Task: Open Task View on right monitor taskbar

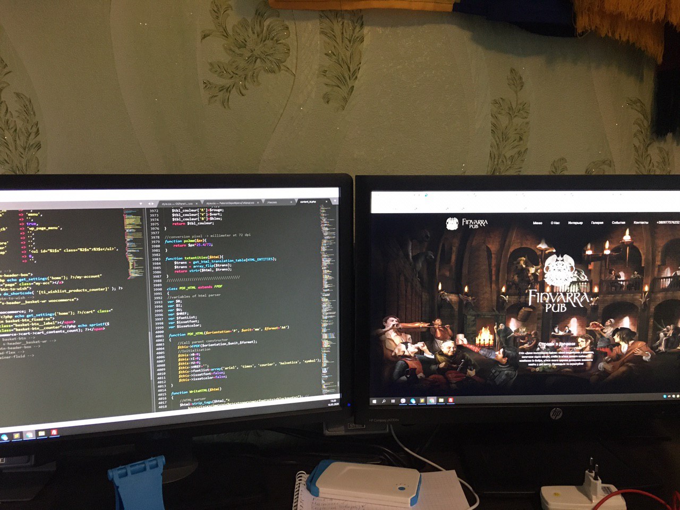Action: [x=393, y=401]
